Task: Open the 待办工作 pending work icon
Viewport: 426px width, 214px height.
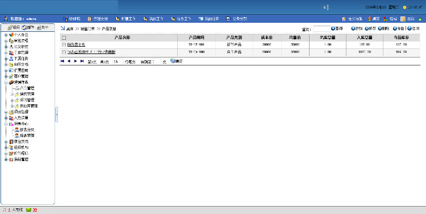Action: (x=173, y=19)
